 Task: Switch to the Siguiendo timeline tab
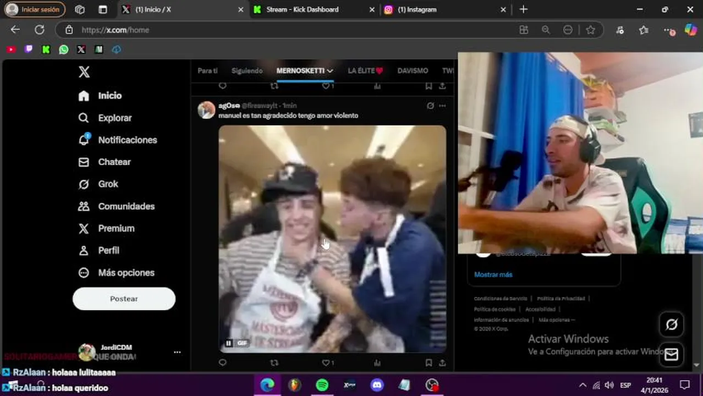(247, 71)
